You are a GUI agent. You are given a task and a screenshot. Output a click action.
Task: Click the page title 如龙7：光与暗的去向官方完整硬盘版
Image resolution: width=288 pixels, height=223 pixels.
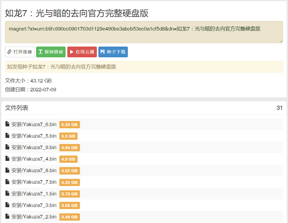[x=76, y=13]
